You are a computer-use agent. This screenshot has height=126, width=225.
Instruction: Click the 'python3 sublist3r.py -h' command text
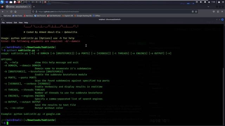(23, 50)
